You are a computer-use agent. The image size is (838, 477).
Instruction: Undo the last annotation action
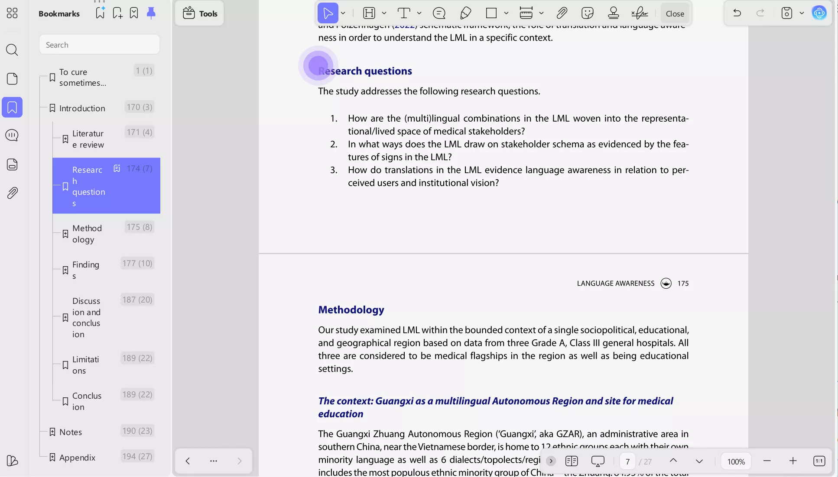tap(737, 13)
